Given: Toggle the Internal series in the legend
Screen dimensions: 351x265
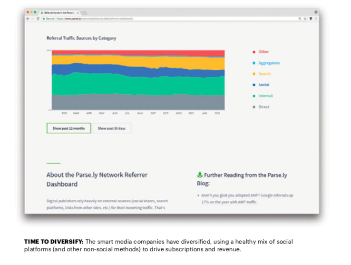Looking at the screenshot, I should pos(263,96).
